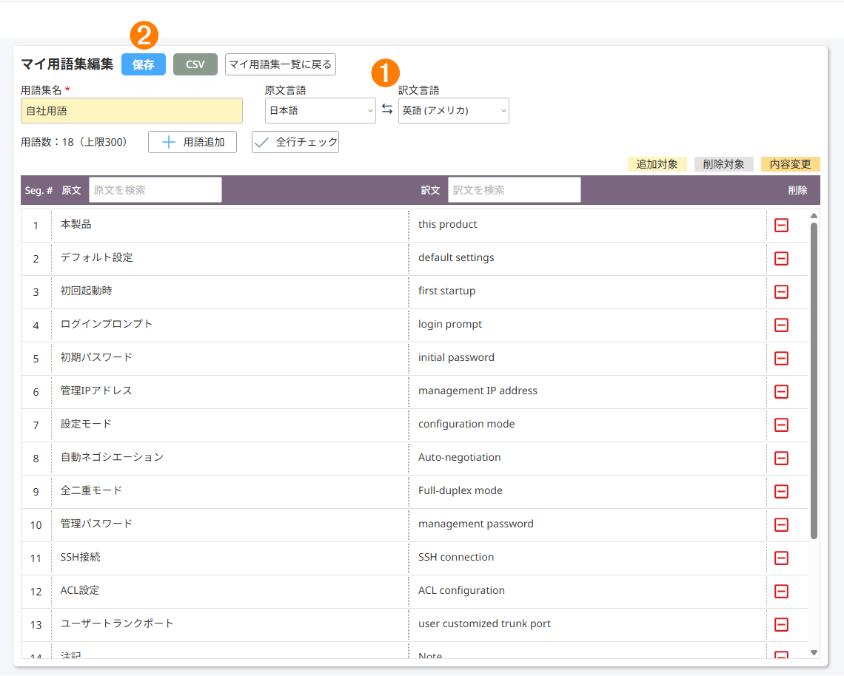
Task: Remove the '設定モード' row
Action: click(781, 425)
